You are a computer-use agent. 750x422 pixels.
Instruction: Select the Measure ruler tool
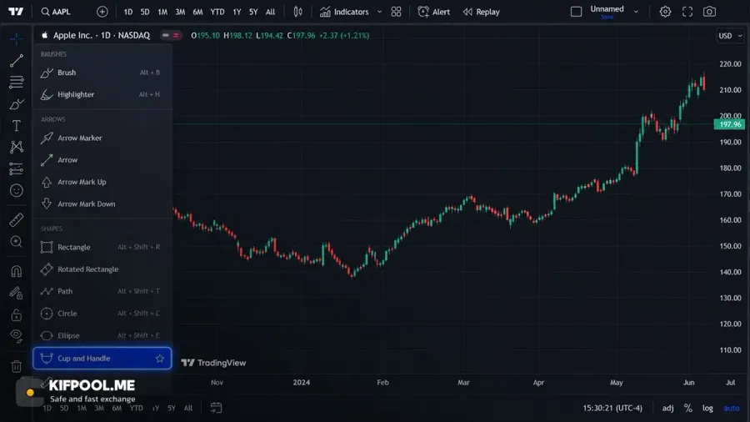point(17,219)
